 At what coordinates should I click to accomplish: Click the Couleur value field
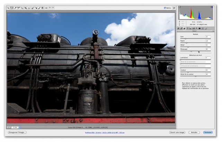(x=208, y=70)
